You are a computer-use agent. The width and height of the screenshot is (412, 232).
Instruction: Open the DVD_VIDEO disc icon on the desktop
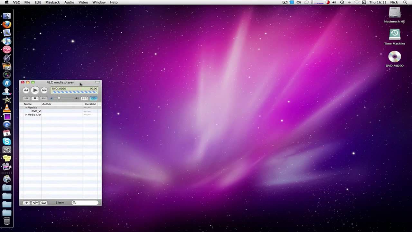(395, 57)
